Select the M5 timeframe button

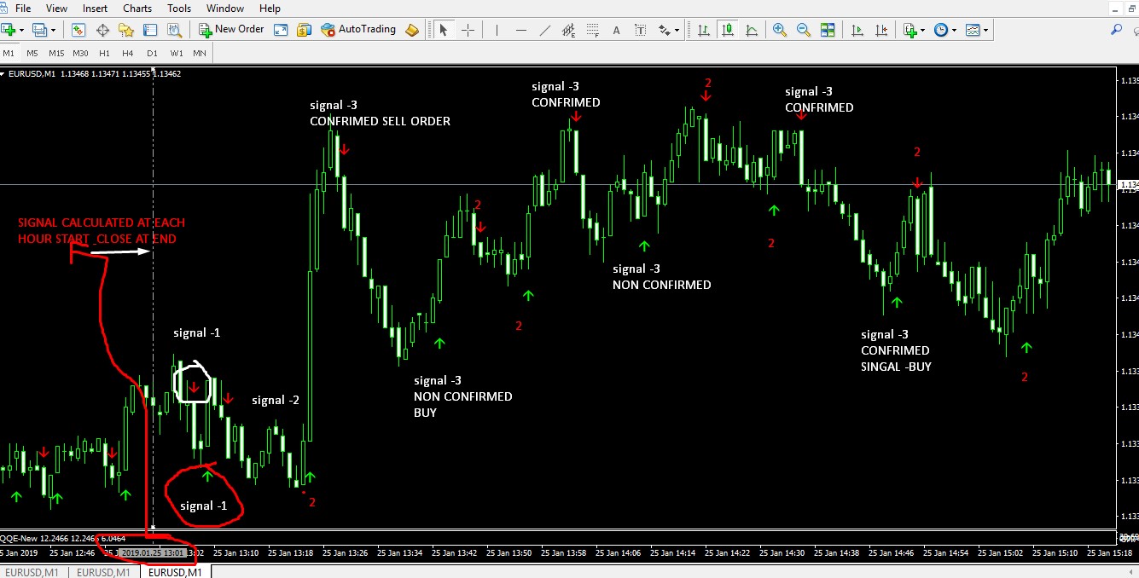point(32,53)
